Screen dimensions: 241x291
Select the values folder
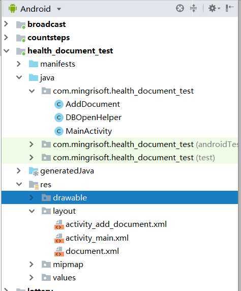64,278
